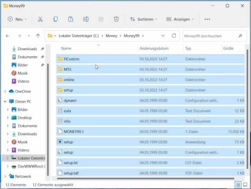Expand chevron after Money99 in breadcrumb
251x189 pixels.
[x=143, y=36]
